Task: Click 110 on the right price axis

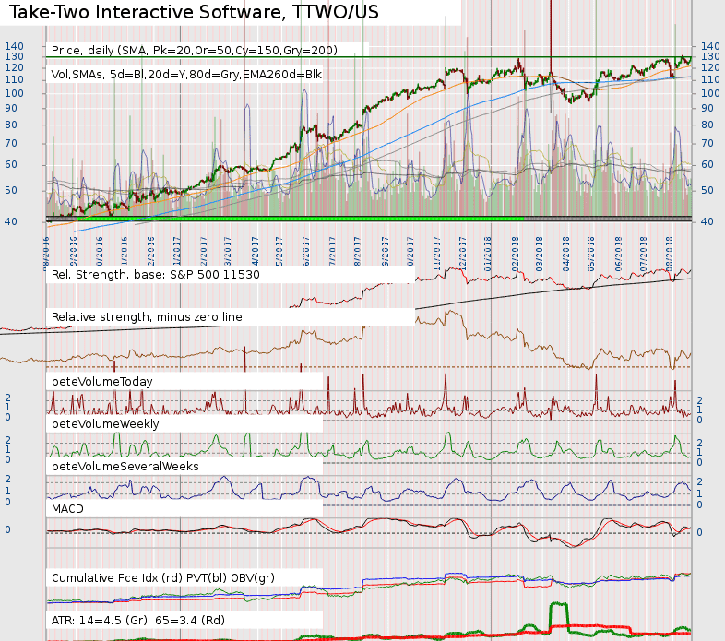Action: pos(710,79)
